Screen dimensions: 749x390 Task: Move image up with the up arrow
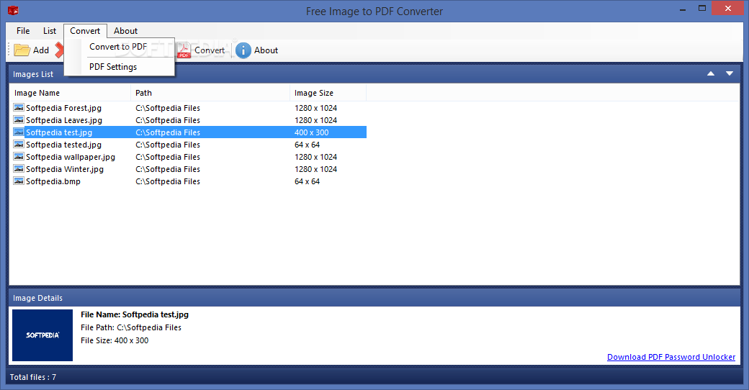click(711, 73)
